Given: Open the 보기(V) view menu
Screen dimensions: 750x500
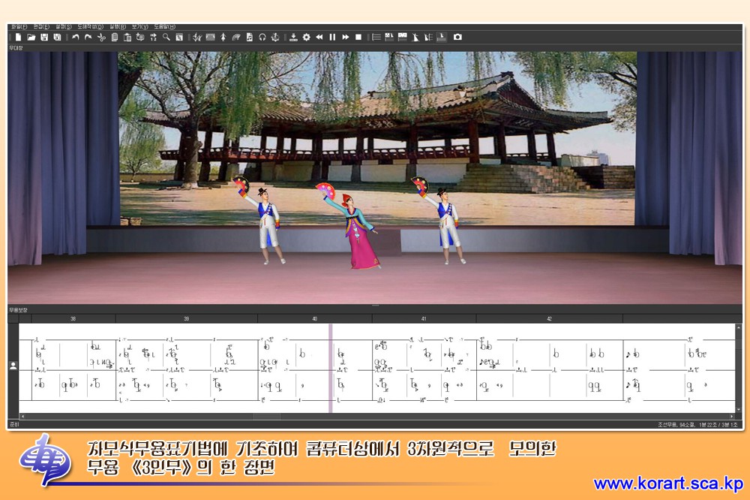Looking at the screenshot, I should pyautogui.click(x=139, y=27).
